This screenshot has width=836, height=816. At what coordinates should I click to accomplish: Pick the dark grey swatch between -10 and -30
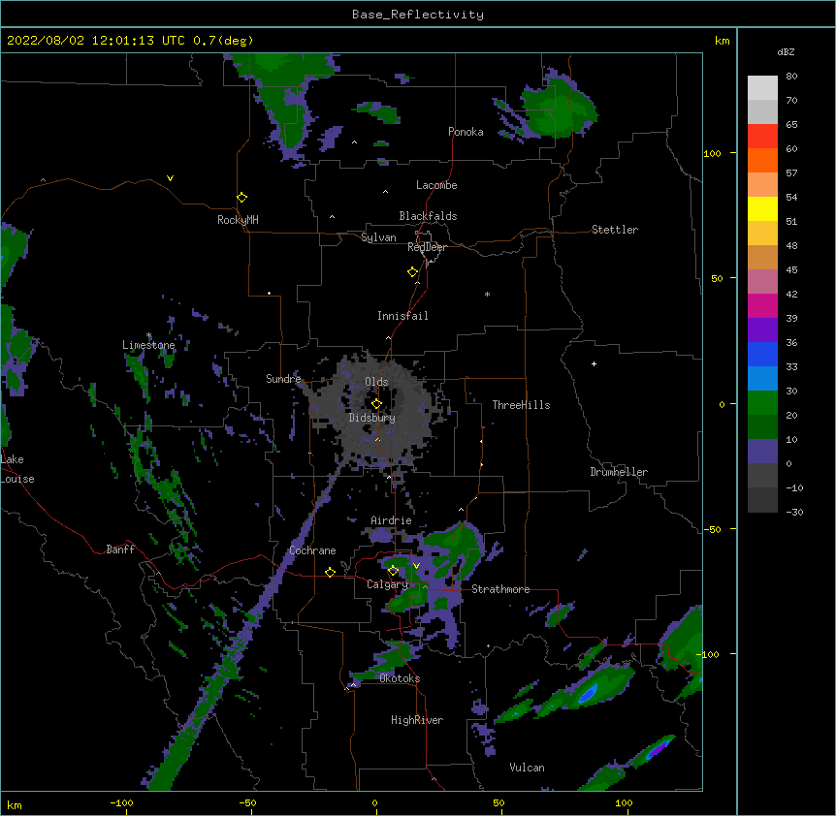(762, 500)
